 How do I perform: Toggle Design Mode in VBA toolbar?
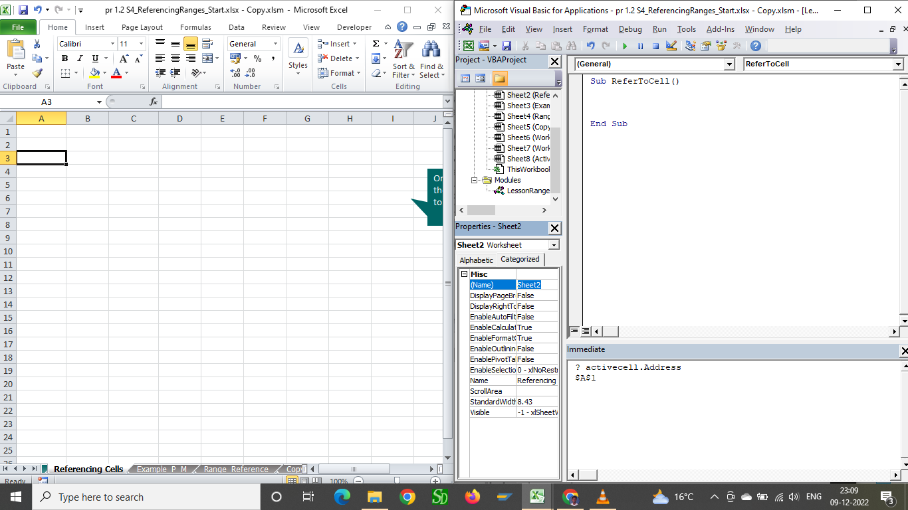pyautogui.click(x=671, y=46)
